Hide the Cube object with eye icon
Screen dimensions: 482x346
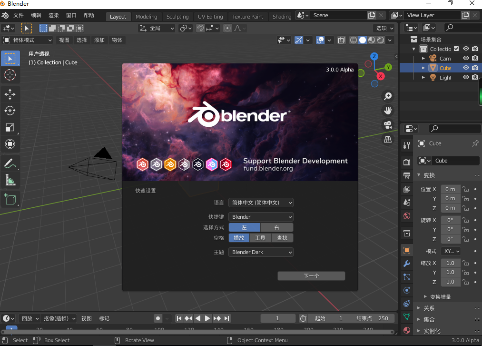(x=466, y=68)
